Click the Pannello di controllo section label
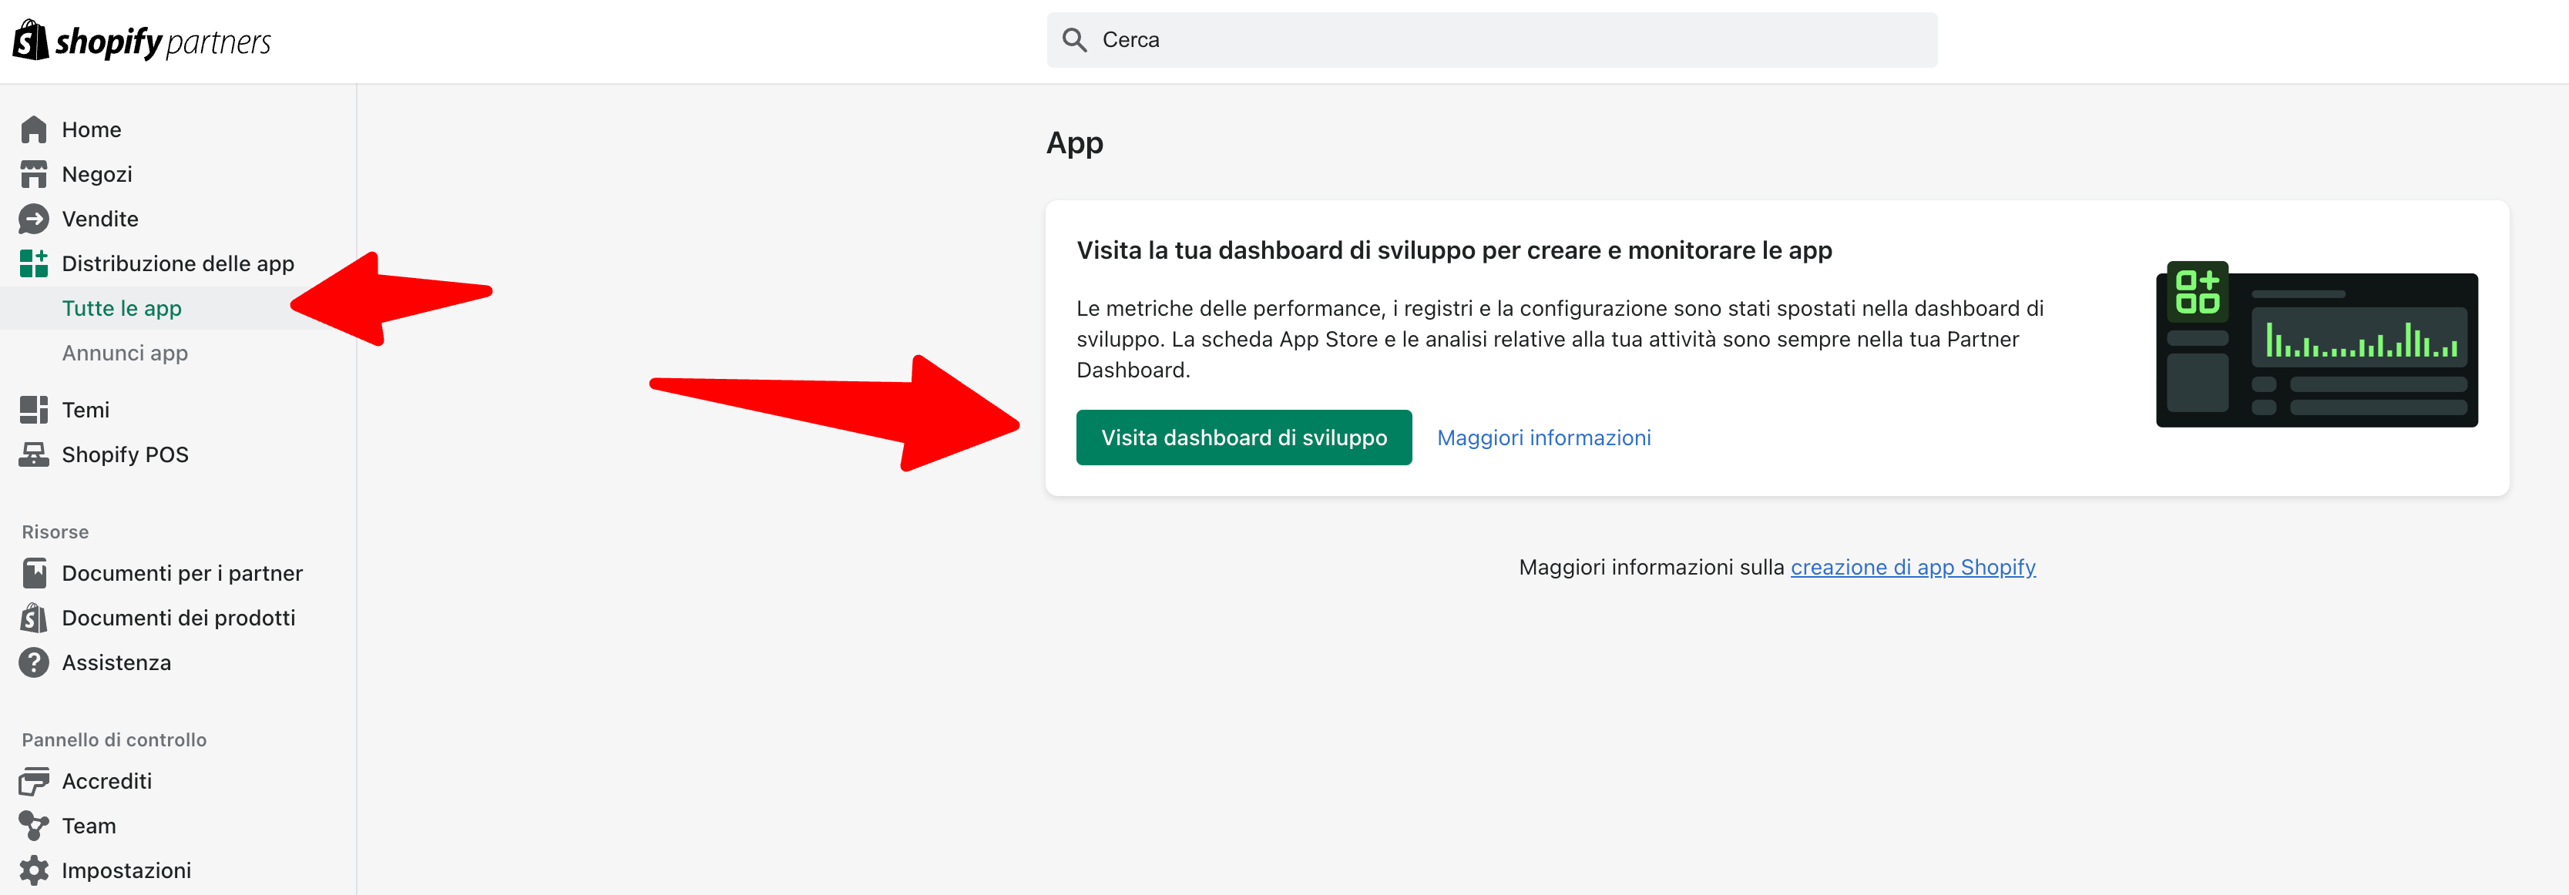Image resolution: width=2569 pixels, height=895 pixels. [114, 740]
